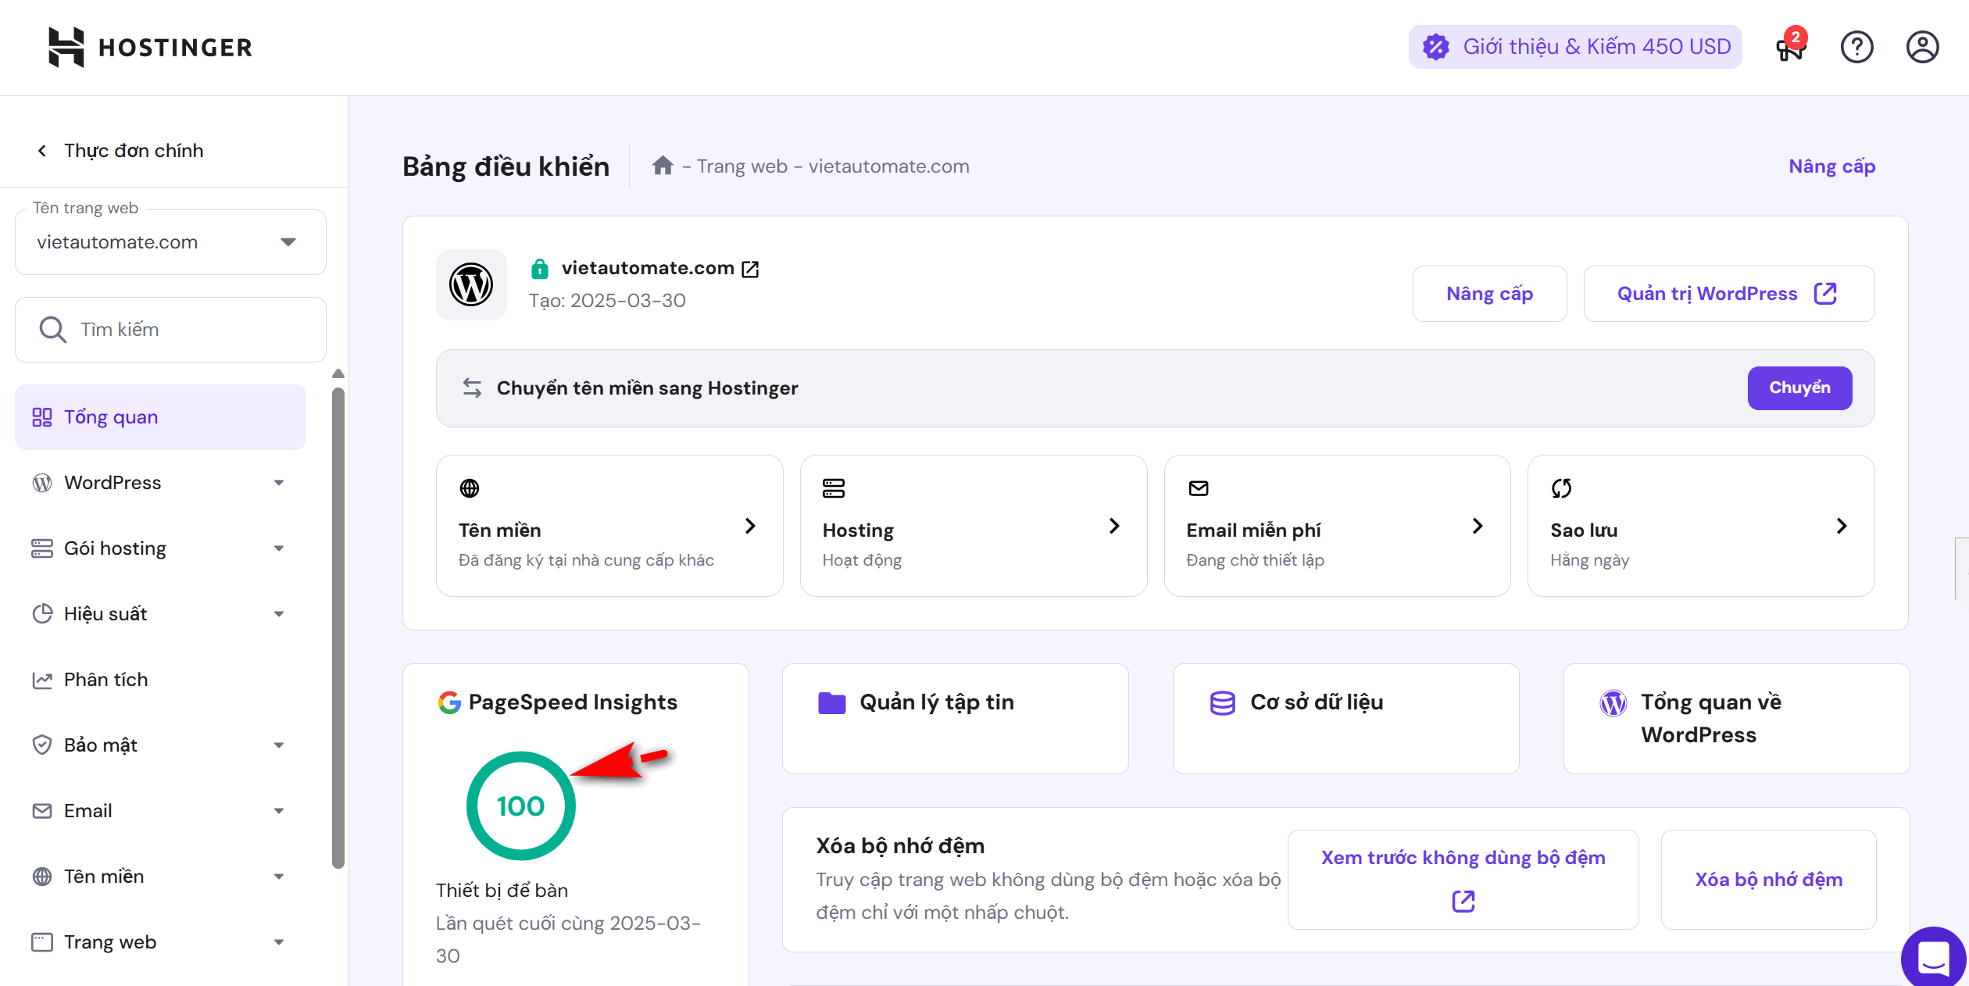Open the Quản lý tập tin card
Screen dimensions: 1969x986
(955, 719)
